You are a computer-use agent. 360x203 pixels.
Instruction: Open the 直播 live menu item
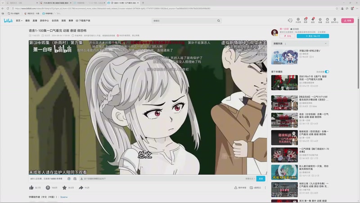pyautogui.click(x=35, y=21)
